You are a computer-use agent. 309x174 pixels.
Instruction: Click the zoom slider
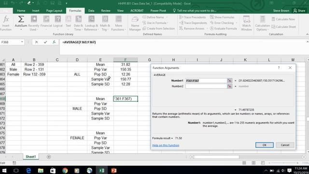283,163
